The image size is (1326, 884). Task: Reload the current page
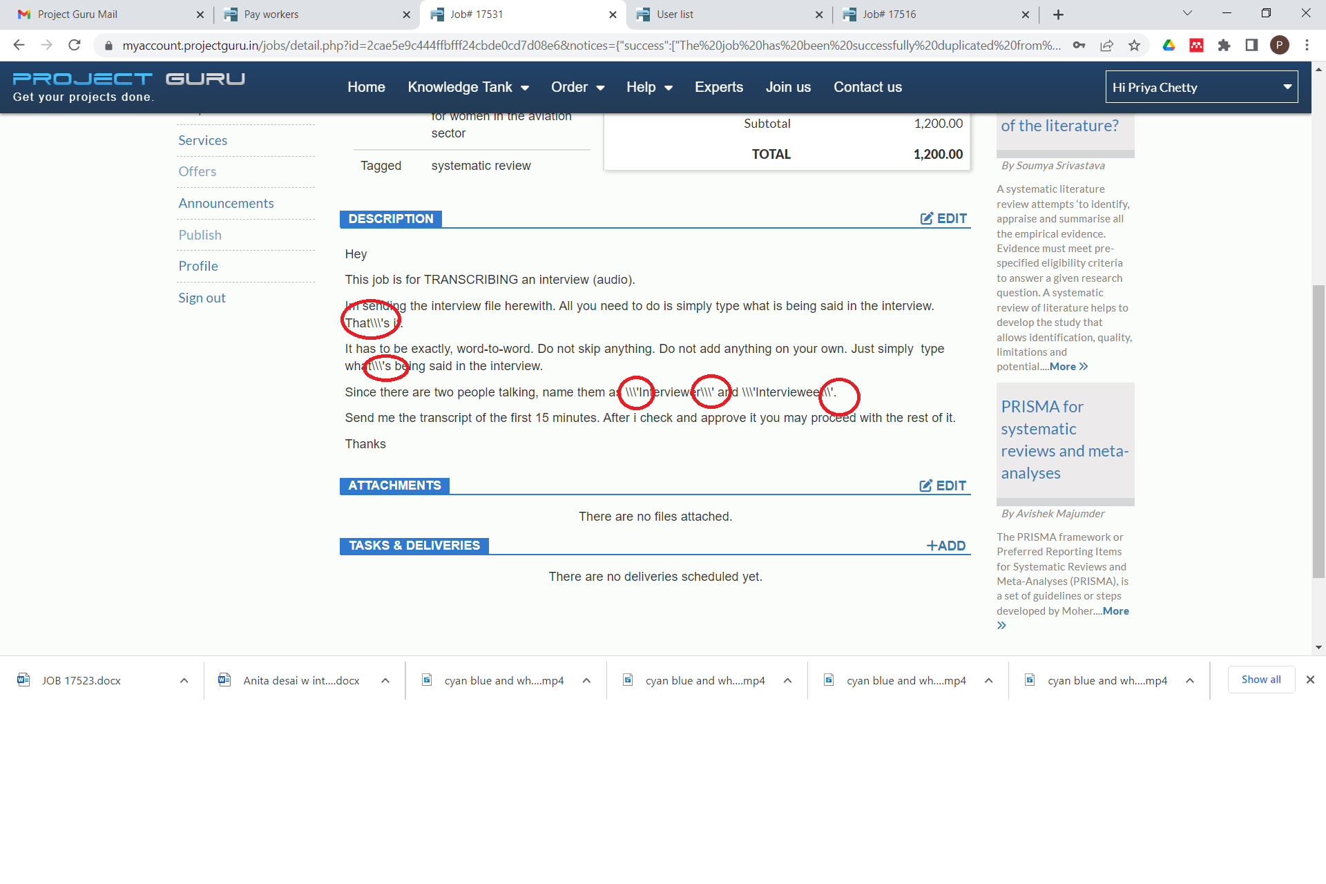coord(75,45)
